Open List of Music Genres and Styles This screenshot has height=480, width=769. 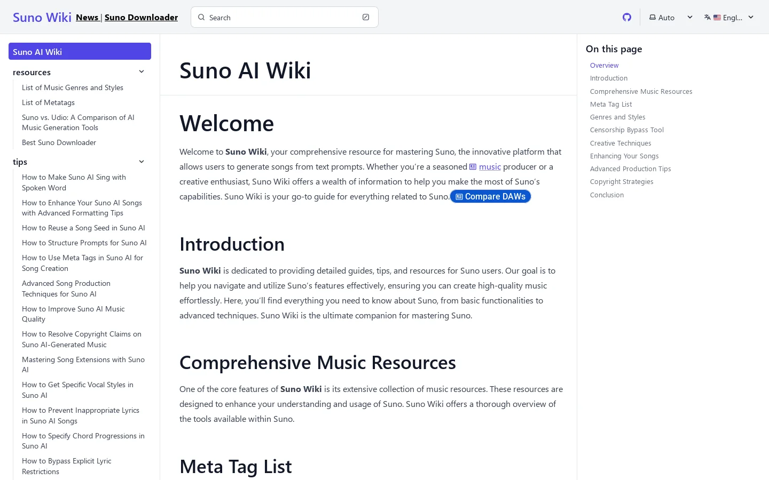[73, 87]
